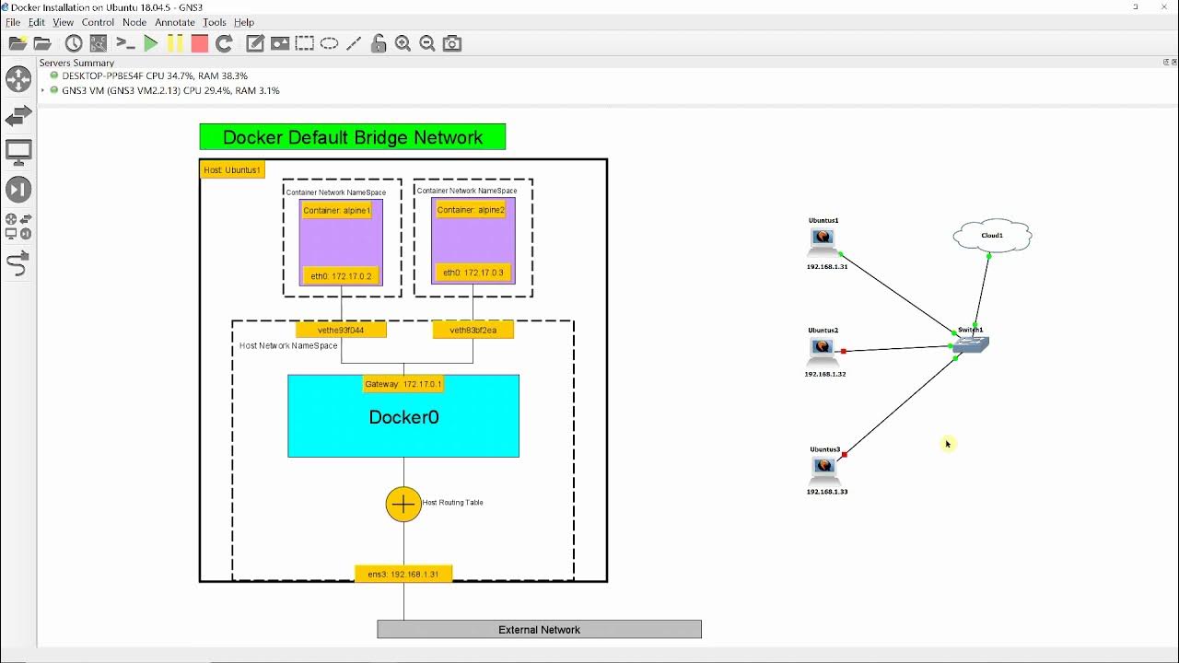Select the Ubuntu3 node on canvas
This screenshot has height=663, width=1179.
824,470
